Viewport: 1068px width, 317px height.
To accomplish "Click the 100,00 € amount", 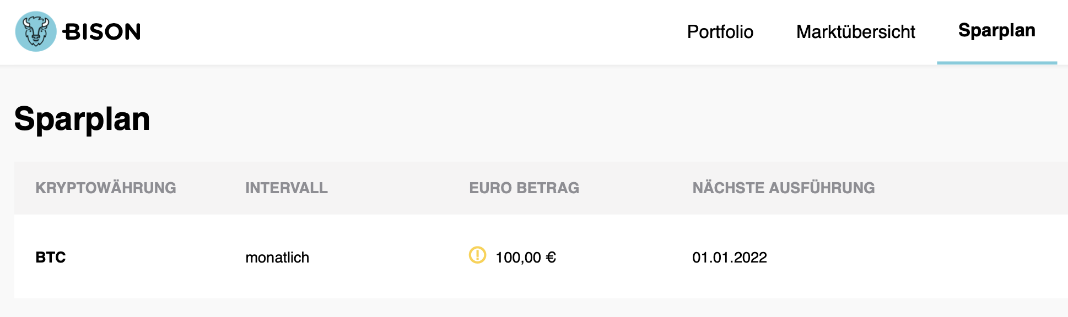I will click(526, 258).
